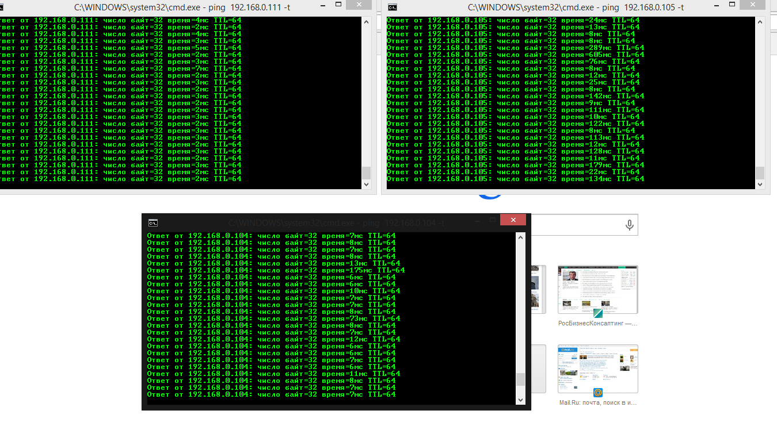Open the РосБизнесКонсалтинг page thumbnail
777x426 pixels.
(x=598, y=289)
